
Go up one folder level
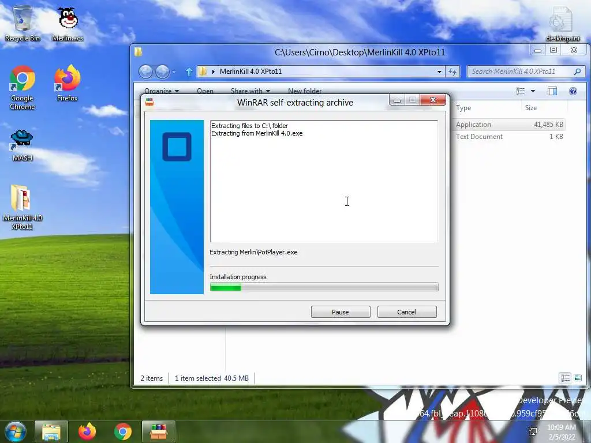pyautogui.click(x=189, y=72)
